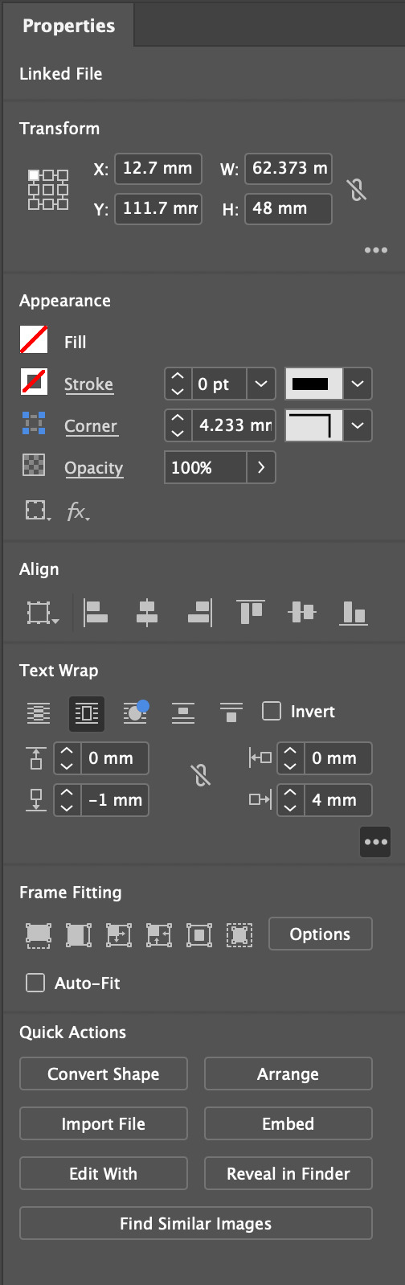
Task: Open the stroke weight dropdown
Action: tap(260, 384)
